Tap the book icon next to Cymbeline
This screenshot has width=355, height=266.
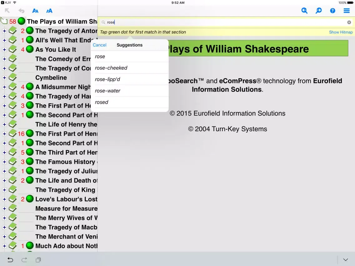click(x=13, y=77)
